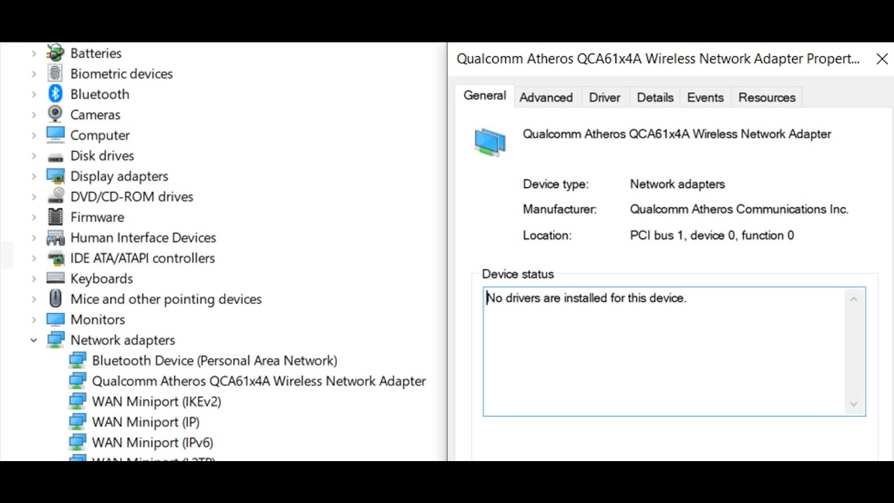Click the WAN Miniport (IKEv2) icon
Screen dimensions: 894x503
78,401
